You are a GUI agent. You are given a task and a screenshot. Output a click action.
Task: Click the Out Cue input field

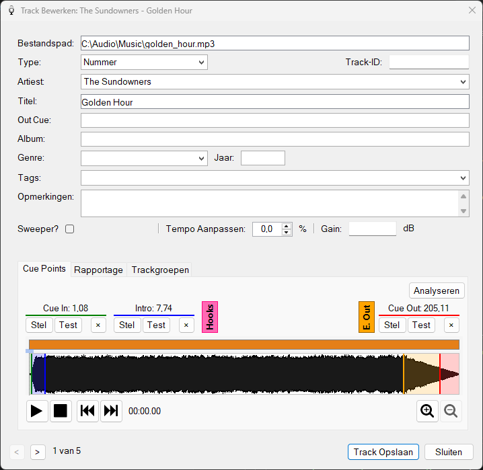[274, 120]
